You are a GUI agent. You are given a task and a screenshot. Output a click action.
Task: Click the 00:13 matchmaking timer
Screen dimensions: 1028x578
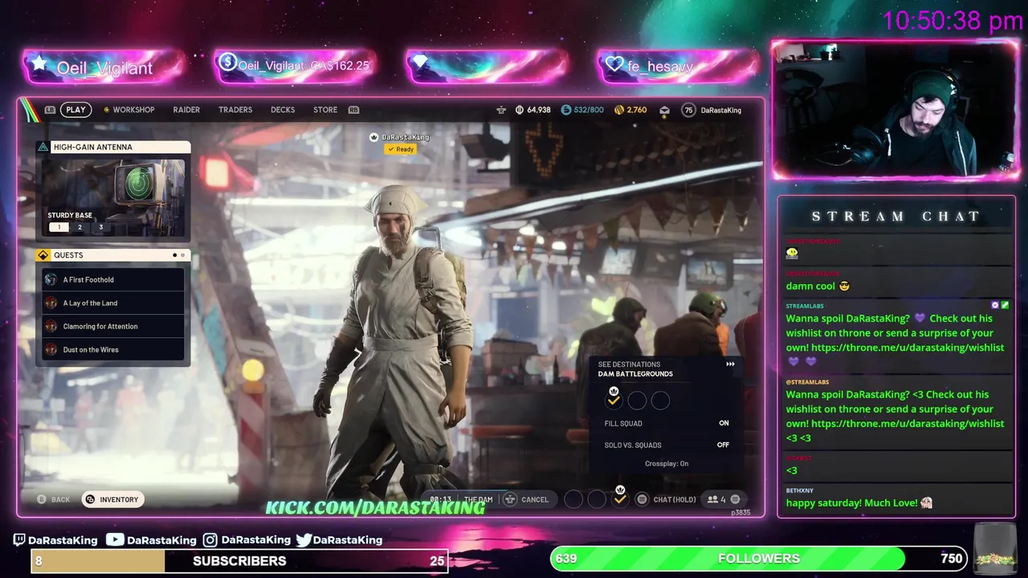(440, 499)
